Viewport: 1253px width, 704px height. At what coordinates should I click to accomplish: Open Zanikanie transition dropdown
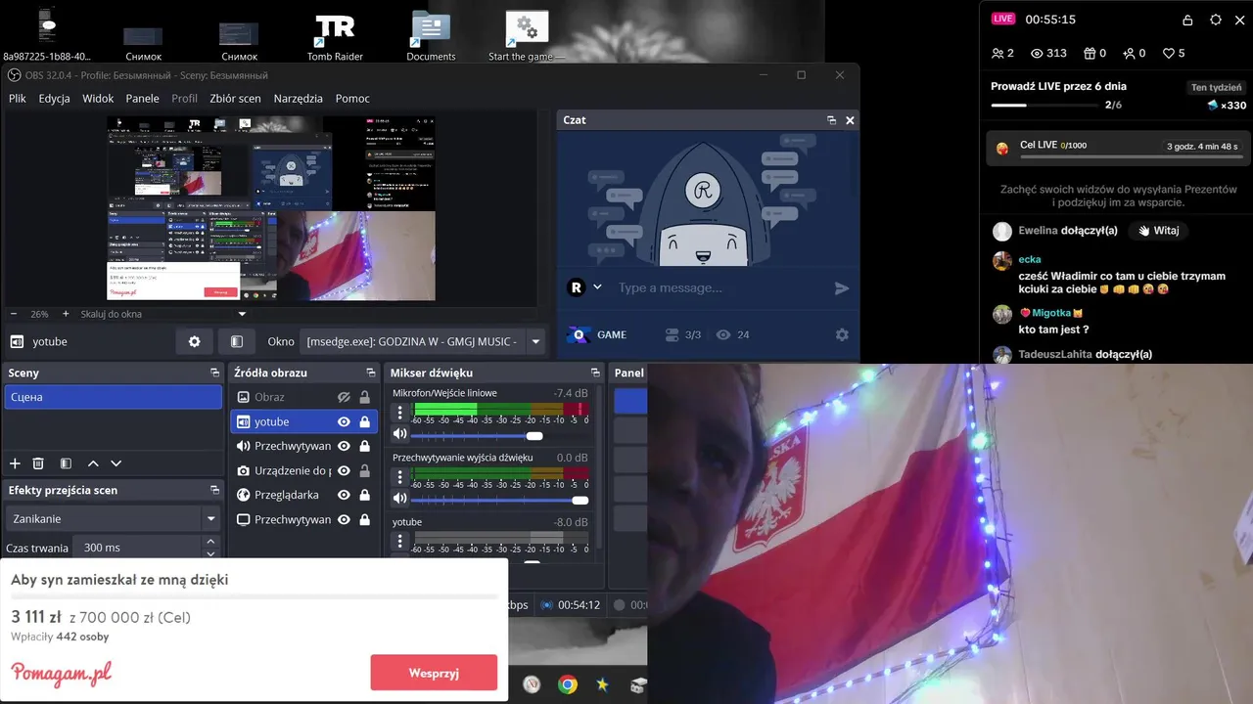114,518
